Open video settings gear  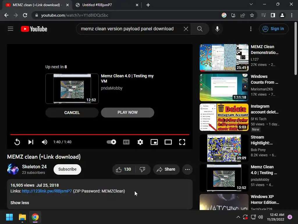click(x=140, y=142)
